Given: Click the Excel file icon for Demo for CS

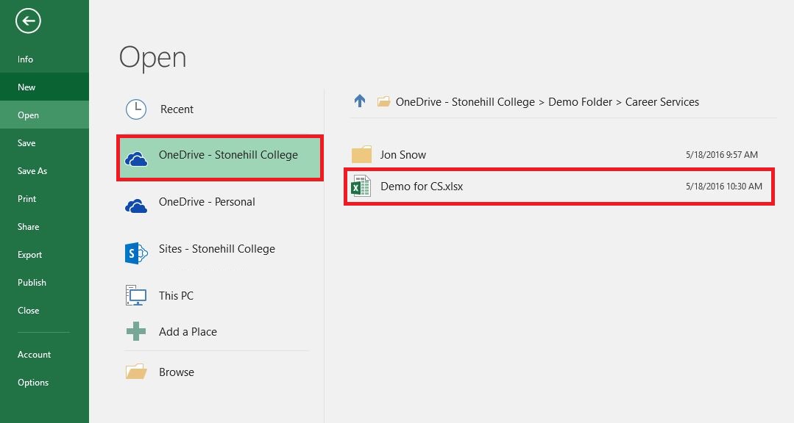Looking at the screenshot, I should click(361, 186).
